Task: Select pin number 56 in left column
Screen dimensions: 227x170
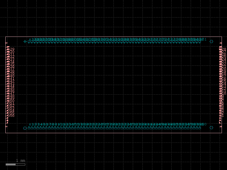Action: tap(12, 116)
